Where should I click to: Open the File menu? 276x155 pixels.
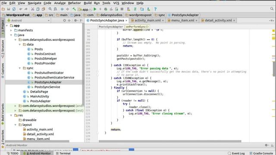point(4,3)
